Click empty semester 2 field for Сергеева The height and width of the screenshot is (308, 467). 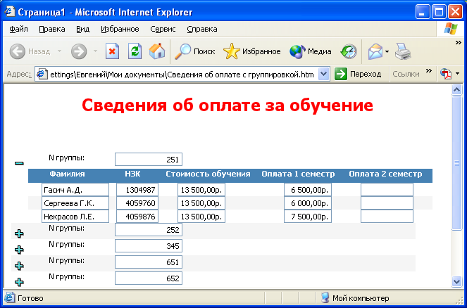point(387,203)
